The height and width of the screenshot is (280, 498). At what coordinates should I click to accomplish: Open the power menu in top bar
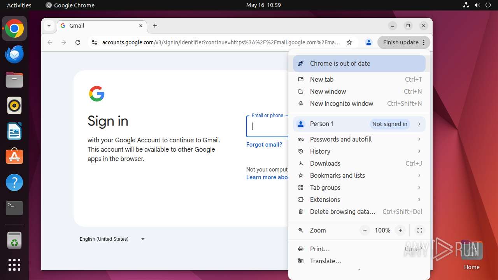(x=488, y=5)
